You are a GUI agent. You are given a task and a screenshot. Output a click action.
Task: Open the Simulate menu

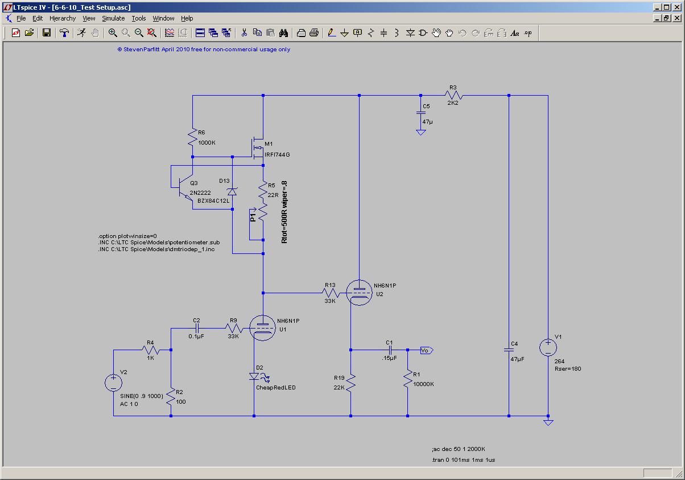(113, 18)
